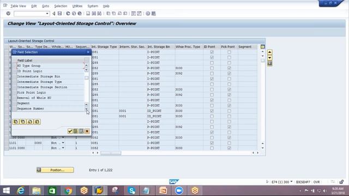The height and width of the screenshot is (196, 349).
Task: Expand the status bar triangle left of E74
Action: tap(267, 182)
